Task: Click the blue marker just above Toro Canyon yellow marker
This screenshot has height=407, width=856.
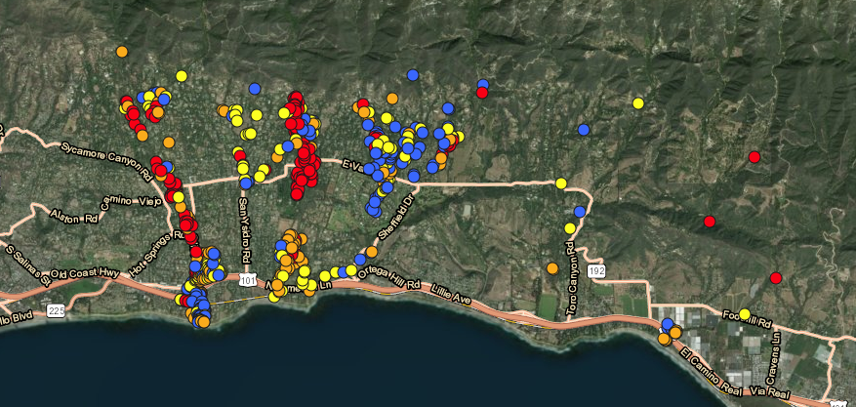Action: click(580, 212)
